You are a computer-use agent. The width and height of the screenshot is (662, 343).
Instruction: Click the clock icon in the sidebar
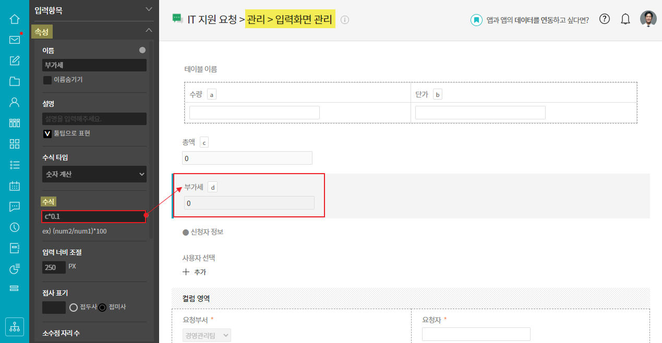point(15,227)
